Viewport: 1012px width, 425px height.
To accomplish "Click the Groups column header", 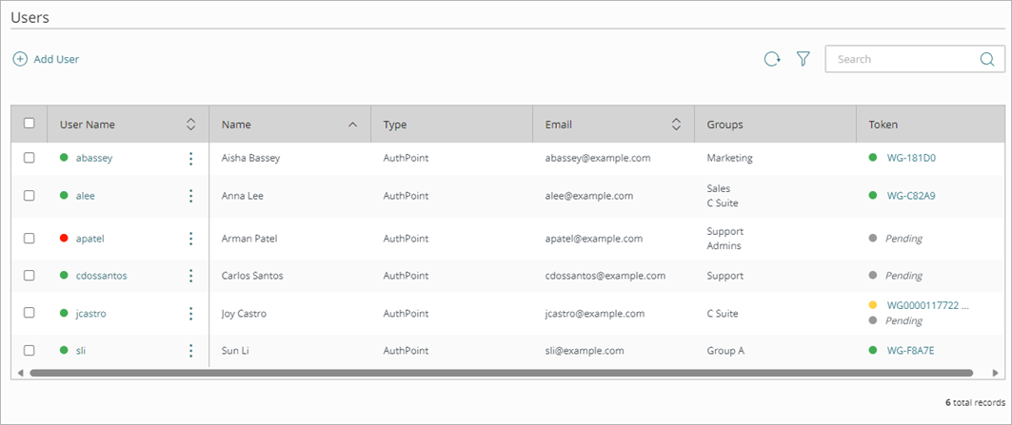I will pos(724,125).
